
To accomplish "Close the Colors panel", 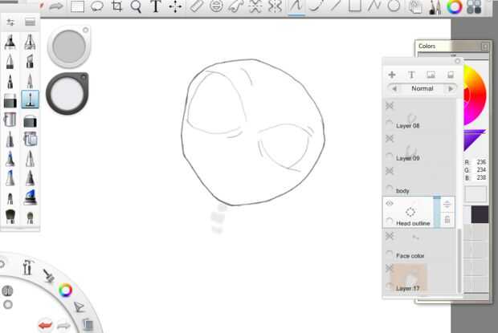I will (x=485, y=47).
